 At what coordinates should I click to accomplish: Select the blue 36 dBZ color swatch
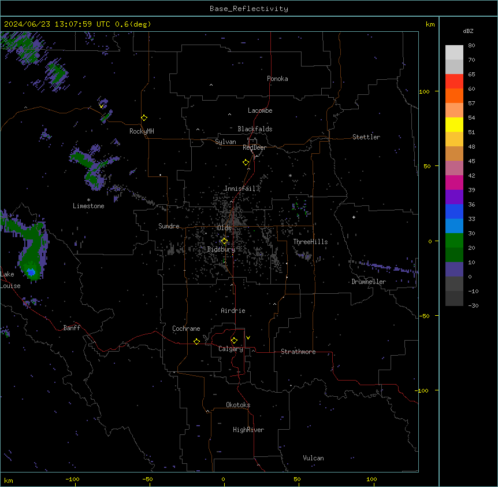454,211
